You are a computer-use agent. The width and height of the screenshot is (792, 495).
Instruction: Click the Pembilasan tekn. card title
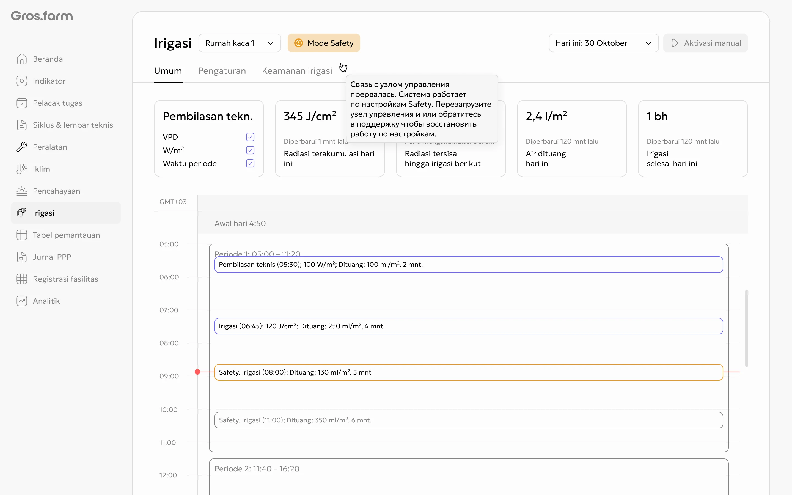pyautogui.click(x=208, y=116)
